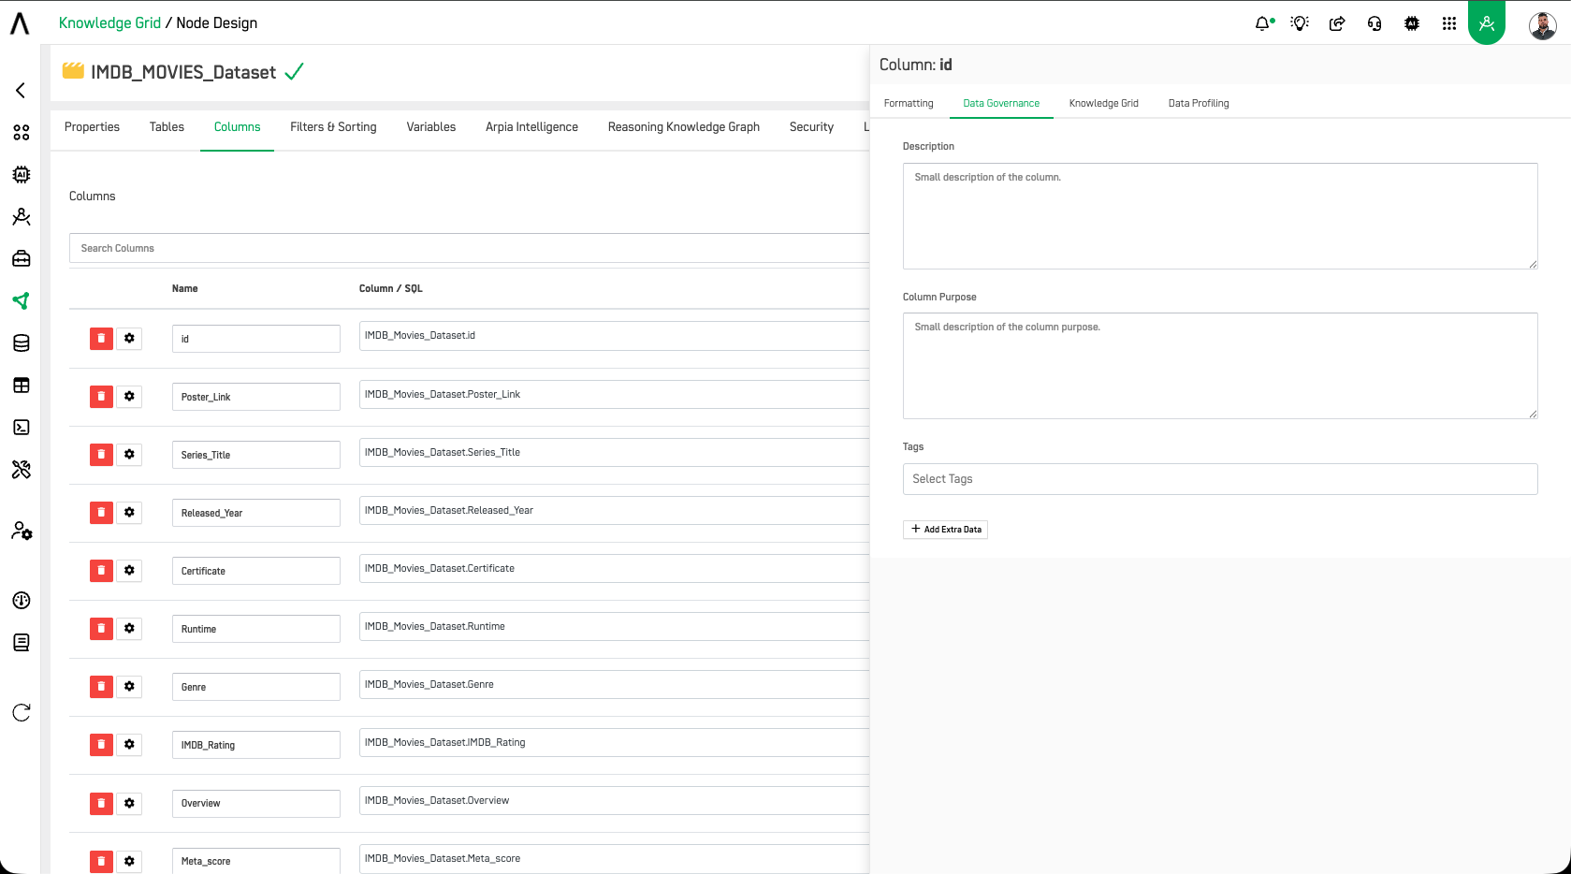
Task: Switch to the Properties tab
Action: point(92,127)
